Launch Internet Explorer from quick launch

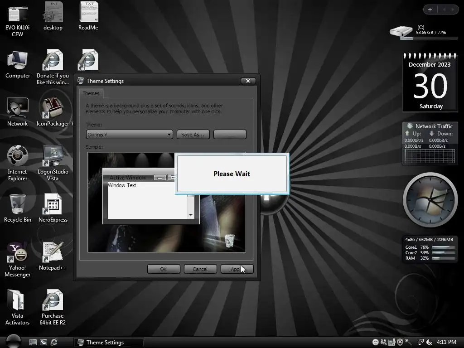coord(54,342)
